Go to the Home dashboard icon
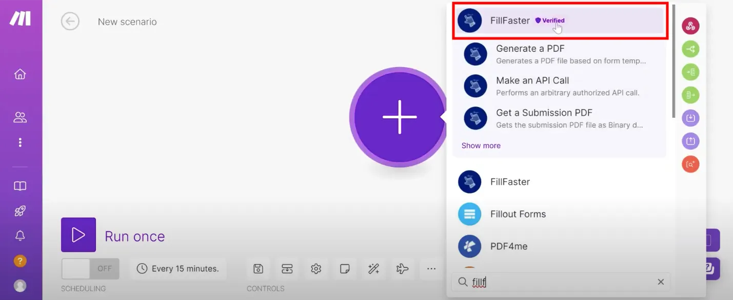Image resolution: width=733 pixels, height=300 pixels. click(20, 74)
